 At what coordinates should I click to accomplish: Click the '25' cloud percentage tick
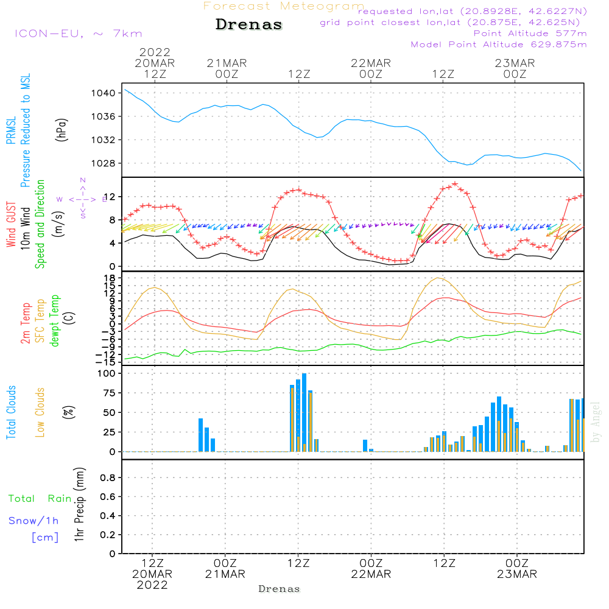point(110,432)
